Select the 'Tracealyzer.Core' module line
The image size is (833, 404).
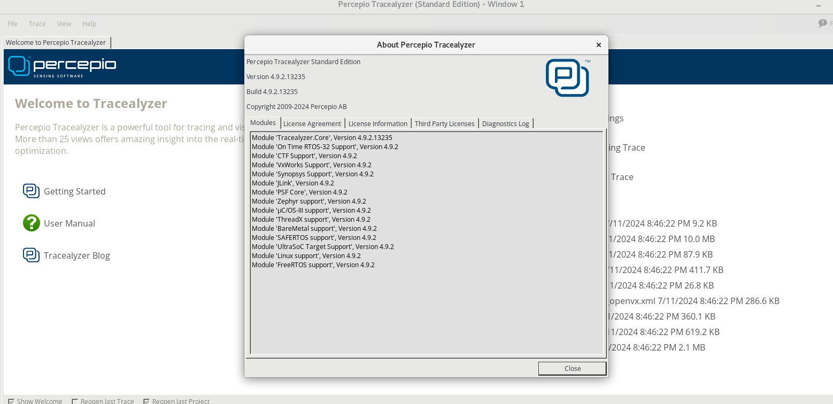[322, 137]
